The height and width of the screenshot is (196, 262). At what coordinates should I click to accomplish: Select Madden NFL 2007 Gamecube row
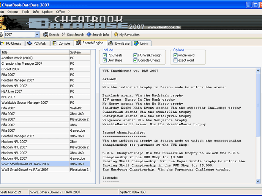pyautogui.click(x=46, y=159)
